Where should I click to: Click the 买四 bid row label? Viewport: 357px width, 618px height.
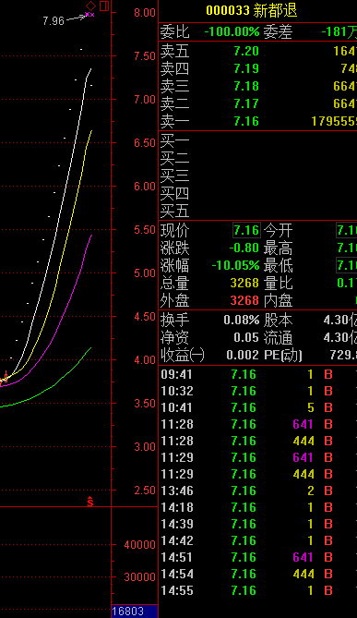point(174,193)
